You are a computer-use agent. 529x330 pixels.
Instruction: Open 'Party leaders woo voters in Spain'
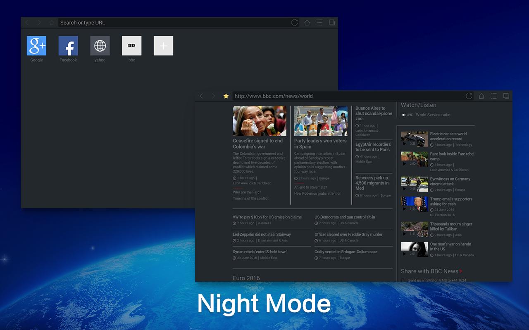320,144
